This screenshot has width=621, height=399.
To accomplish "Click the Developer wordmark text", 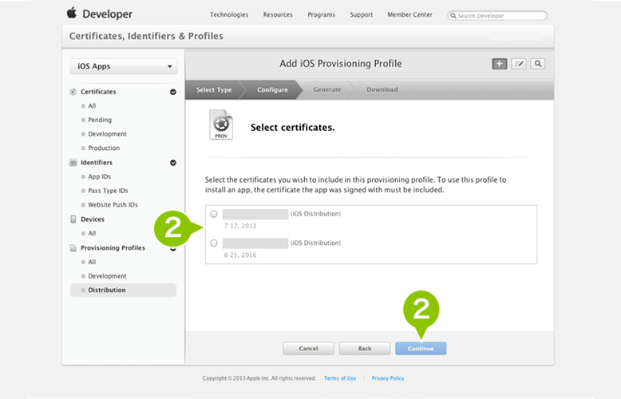I will (x=107, y=14).
